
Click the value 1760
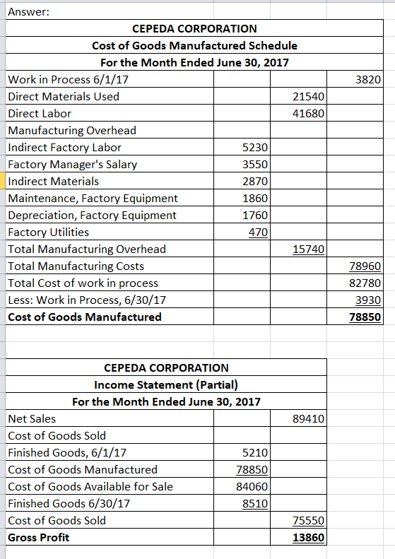(x=255, y=216)
